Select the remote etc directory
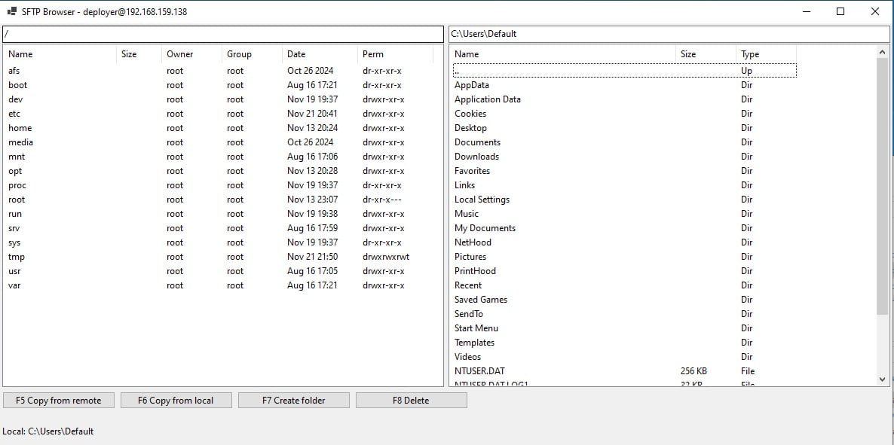This screenshot has height=445, width=894. coord(15,114)
